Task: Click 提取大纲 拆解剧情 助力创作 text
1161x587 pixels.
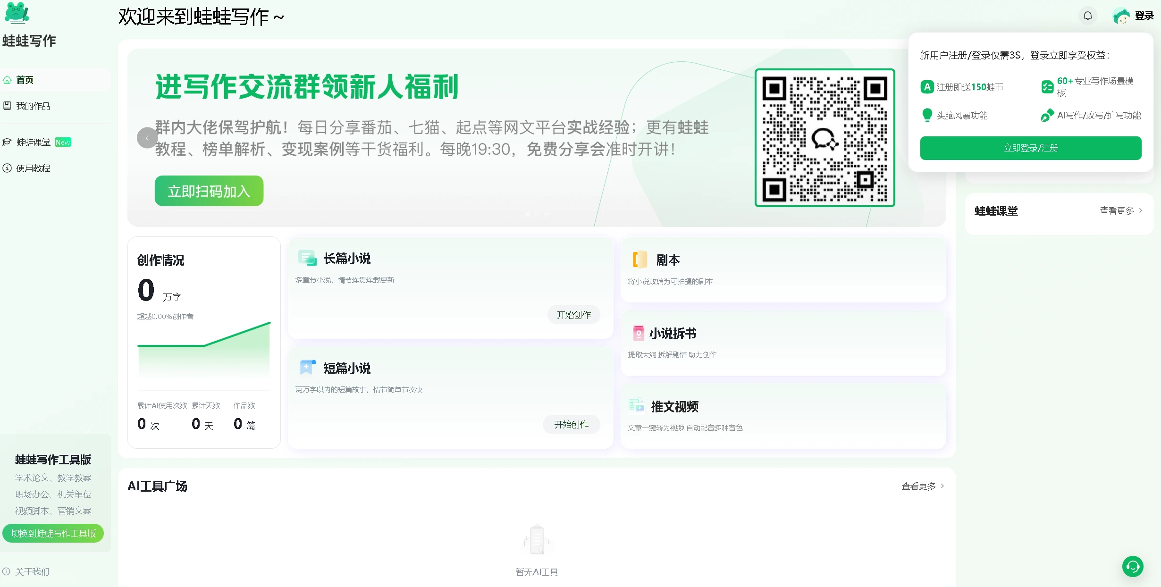Action: click(672, 354)
